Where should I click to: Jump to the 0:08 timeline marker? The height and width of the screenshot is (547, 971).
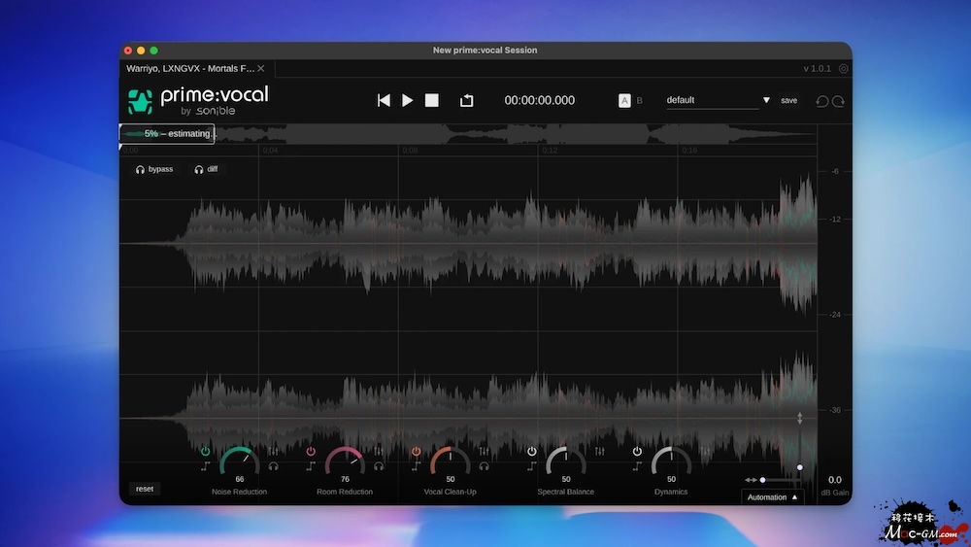click(410, 151)
